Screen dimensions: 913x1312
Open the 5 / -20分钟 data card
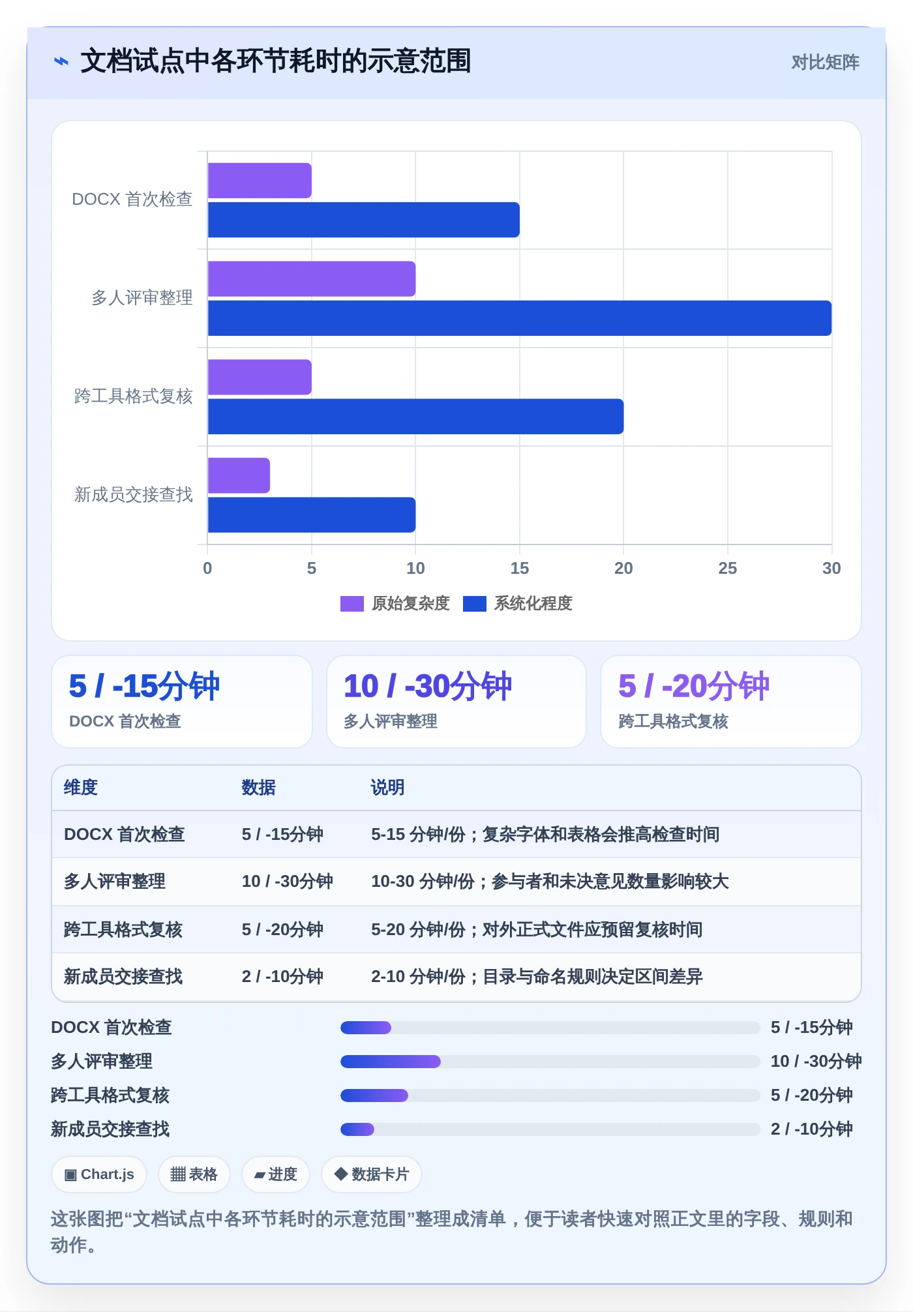(731, 702)
